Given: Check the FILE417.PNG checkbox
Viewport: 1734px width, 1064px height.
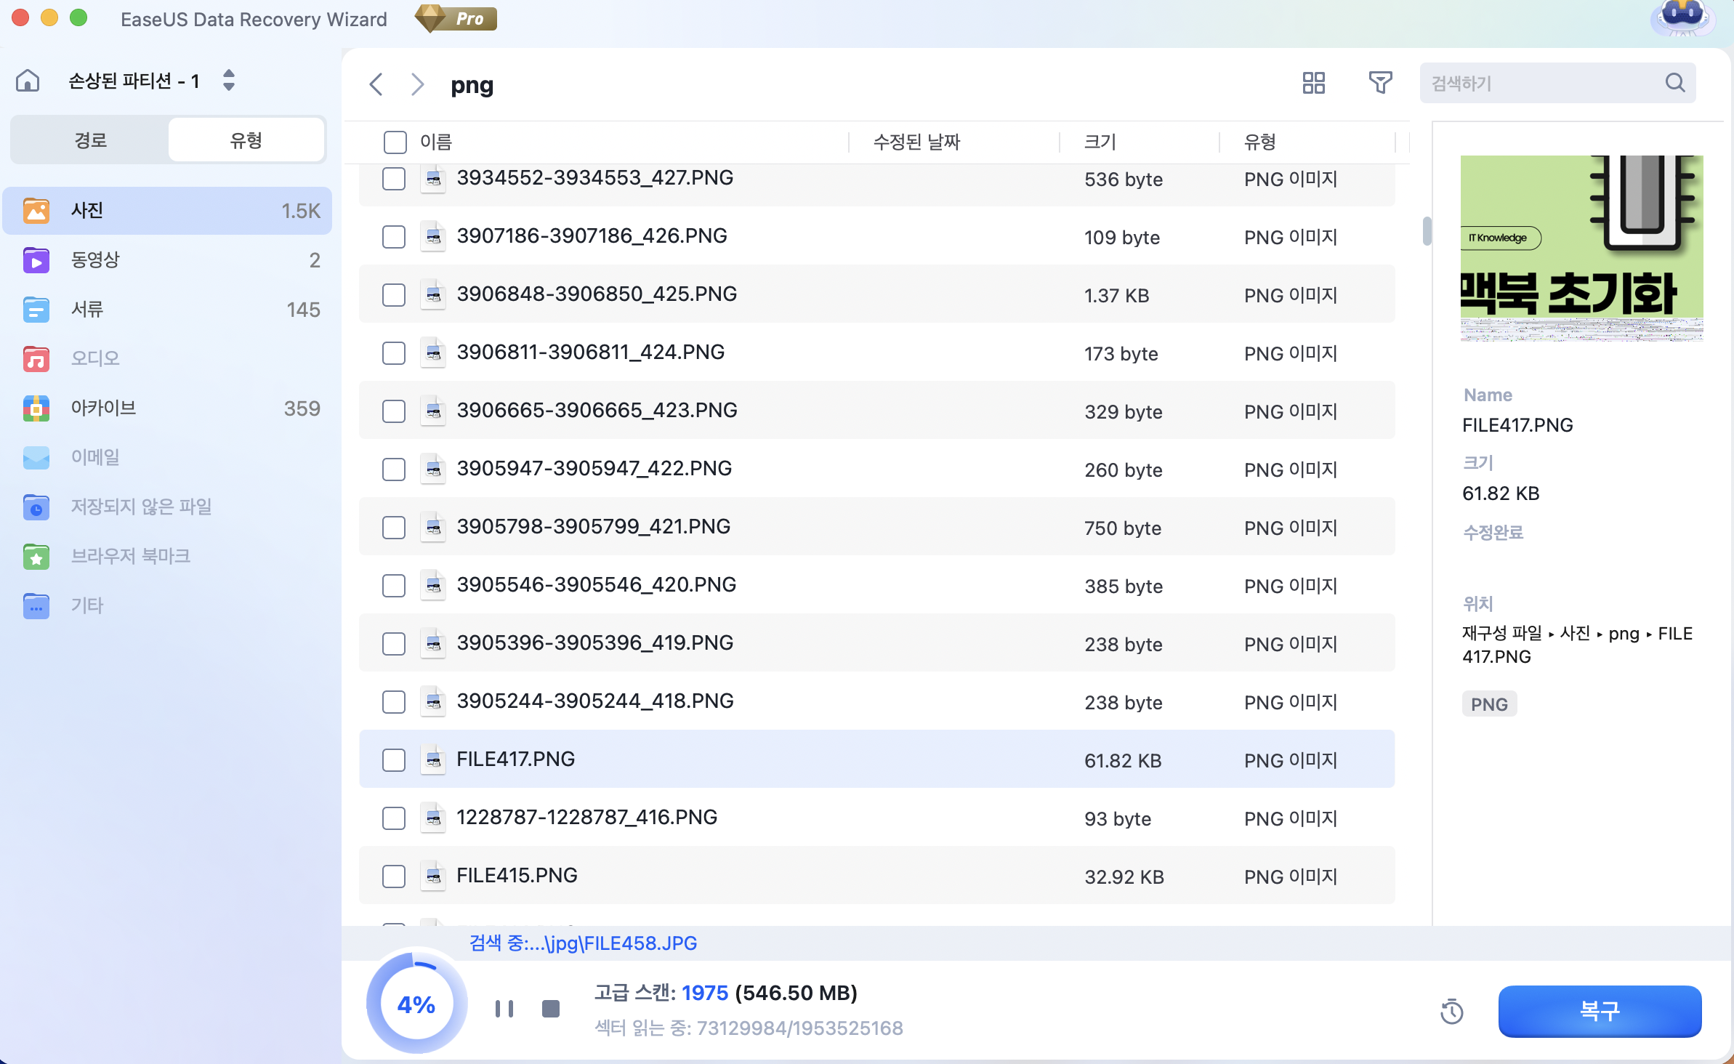Looking at the screenshot, I should coord(394,760).
